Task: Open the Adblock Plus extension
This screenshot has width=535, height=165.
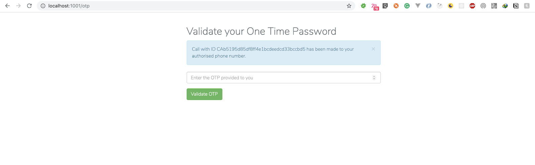Action: pos(472,6)
